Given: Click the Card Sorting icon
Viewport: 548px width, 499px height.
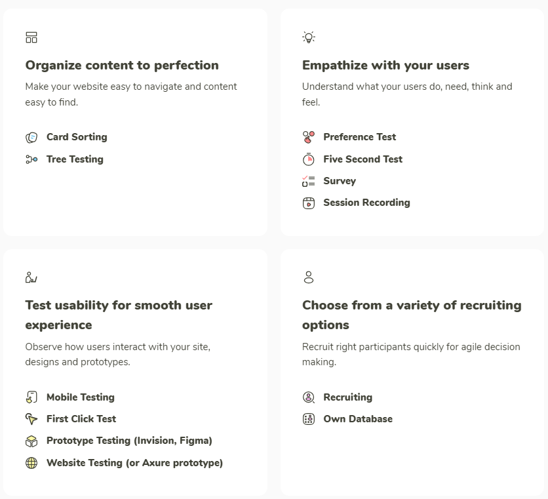Looking at the screenshot, I should pos(31,137).
